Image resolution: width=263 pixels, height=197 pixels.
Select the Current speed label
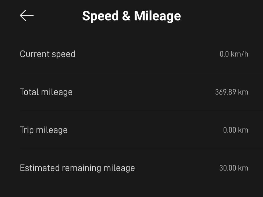click(47, 54)
